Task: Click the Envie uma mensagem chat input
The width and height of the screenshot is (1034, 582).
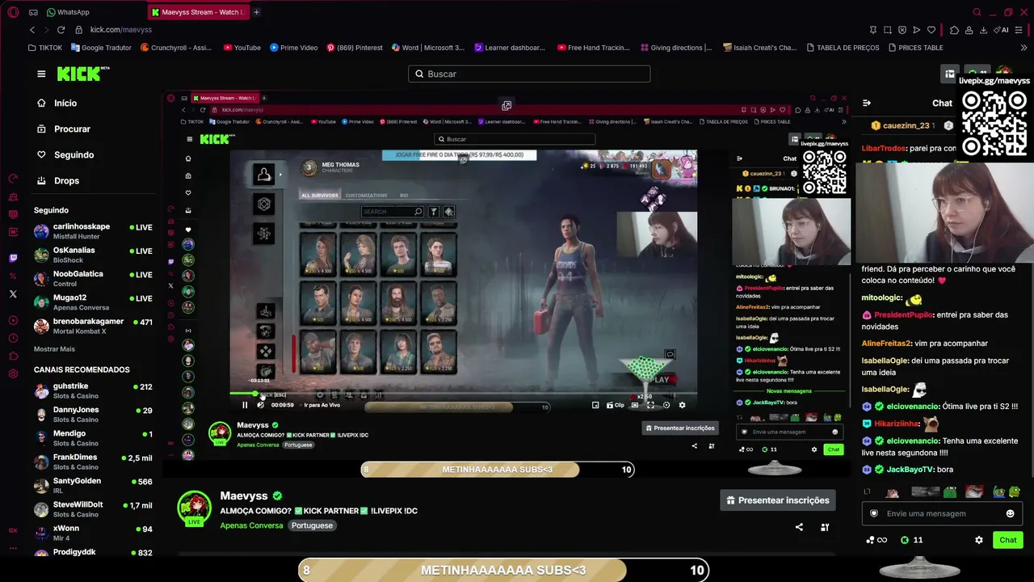Action: click(940, 514)
